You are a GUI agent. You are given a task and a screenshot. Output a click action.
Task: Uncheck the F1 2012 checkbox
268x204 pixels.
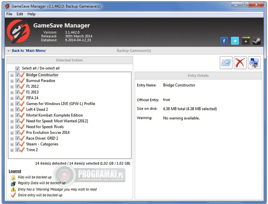17,86
